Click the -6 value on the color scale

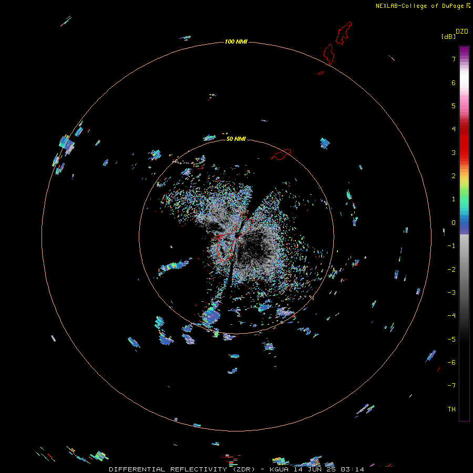(x=451, y=363)
